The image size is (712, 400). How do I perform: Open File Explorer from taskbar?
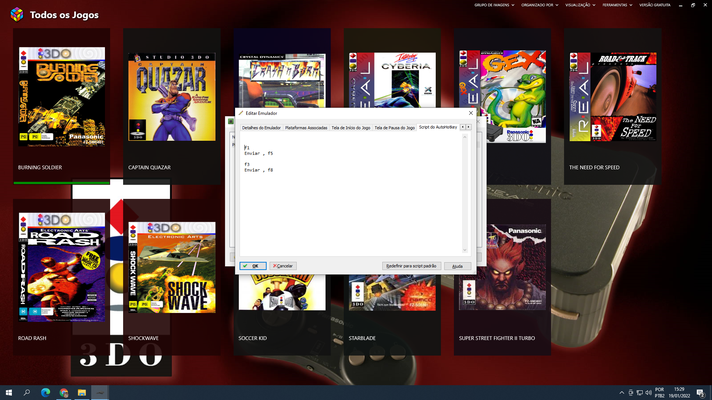click(82, 393)
